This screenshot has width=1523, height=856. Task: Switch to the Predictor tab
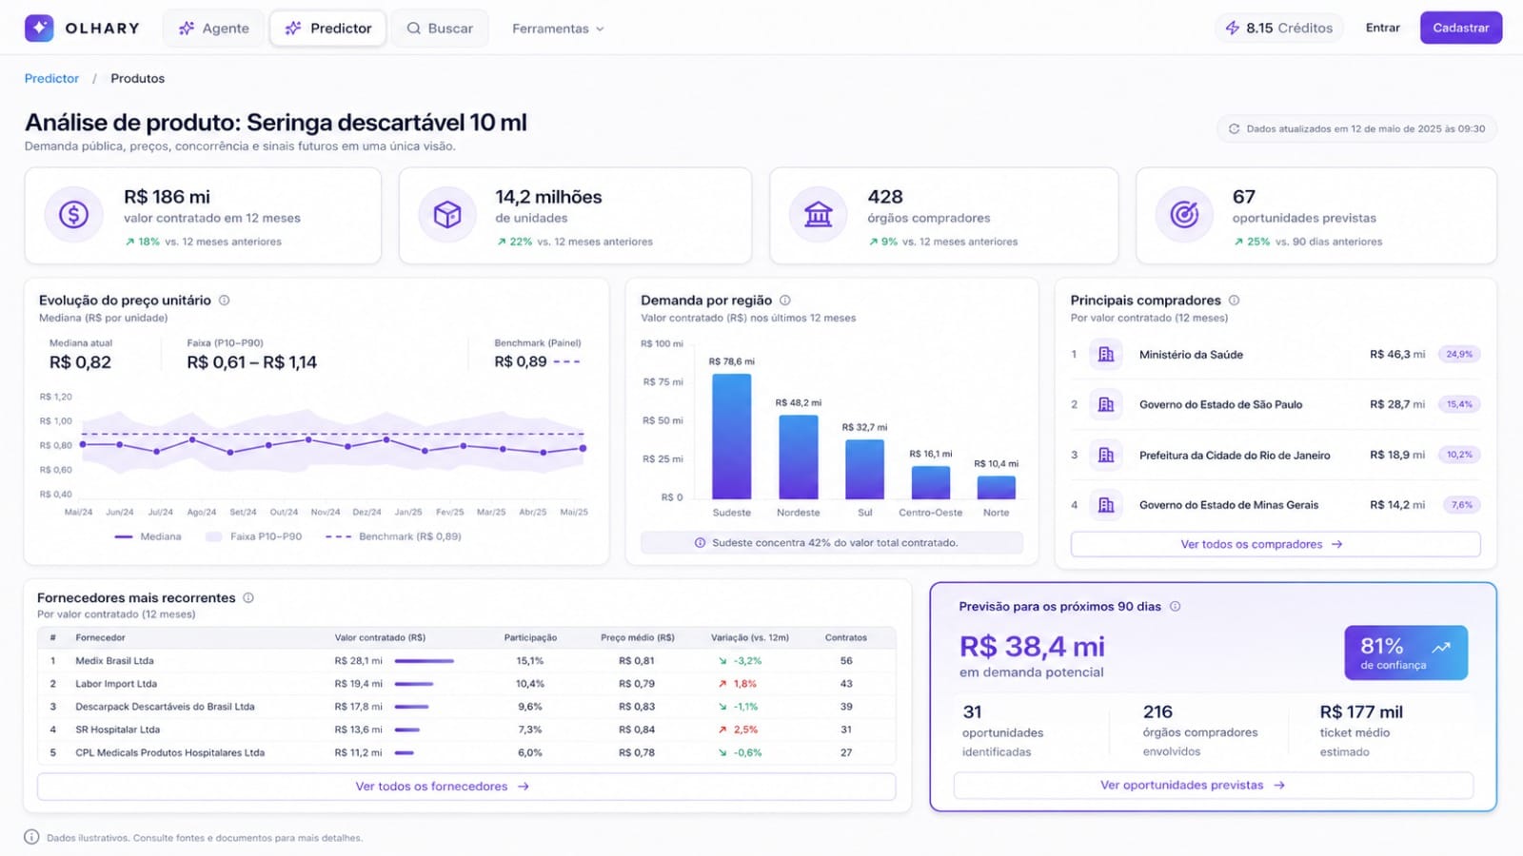(327, 29)
